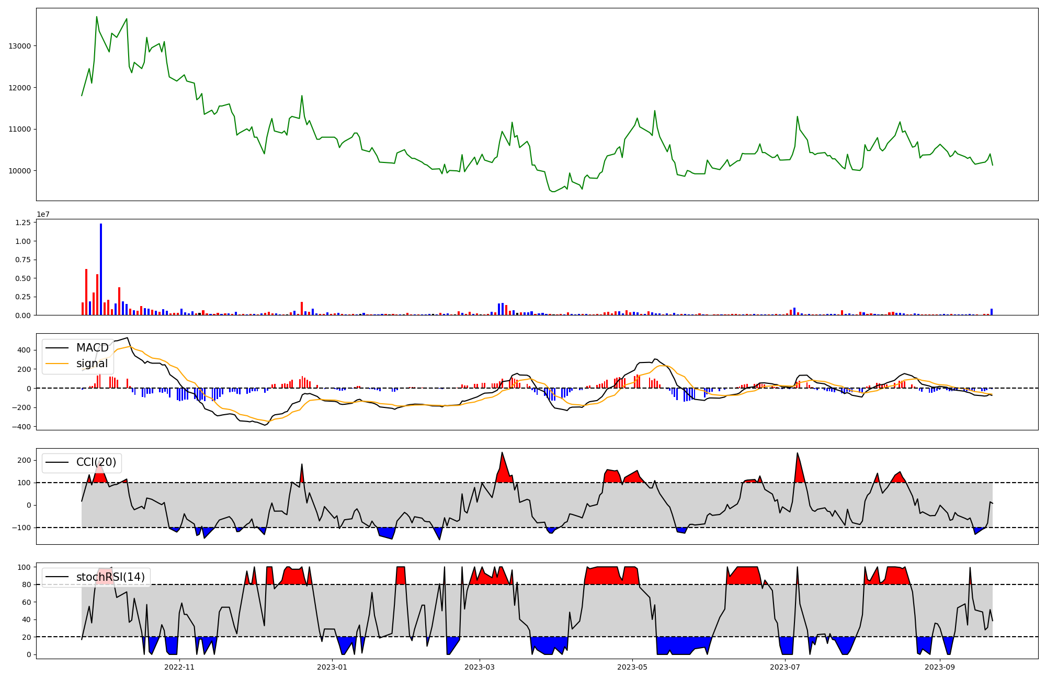This screenshot has height=679, width=1046.
Task: Click the 2023-01 date tick label
Action: [332, 667]
